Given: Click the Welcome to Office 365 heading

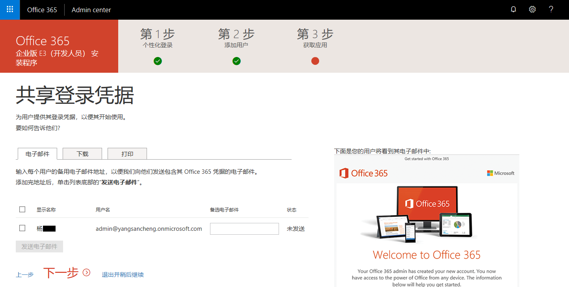Looking at the screenshot, I should tap(427, 255).
